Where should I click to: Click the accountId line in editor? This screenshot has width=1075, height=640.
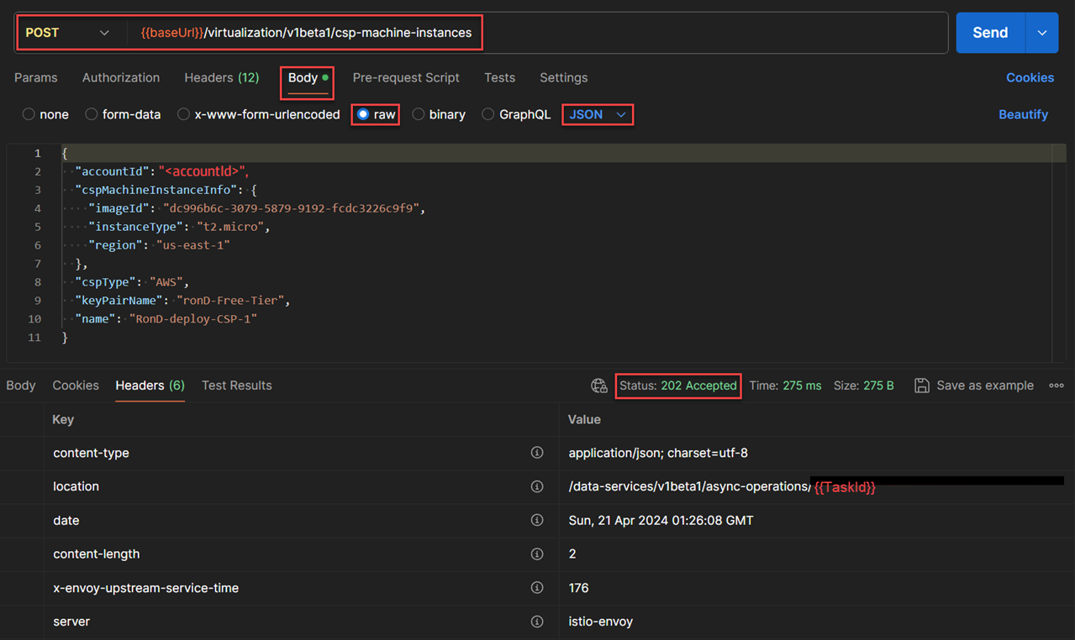coord(161,171)
